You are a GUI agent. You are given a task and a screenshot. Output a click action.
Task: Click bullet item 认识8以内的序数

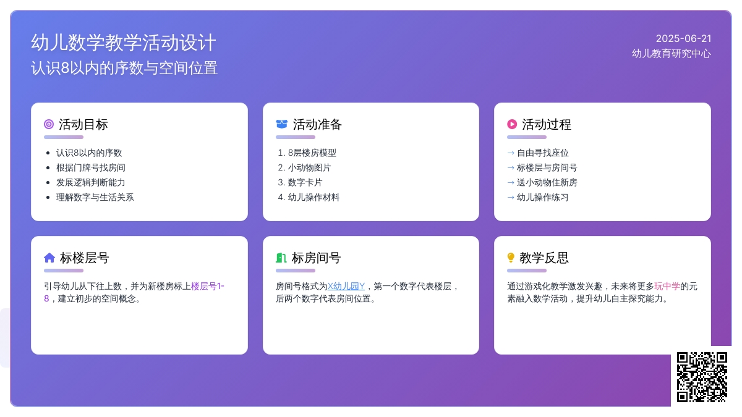pos(89,153)
